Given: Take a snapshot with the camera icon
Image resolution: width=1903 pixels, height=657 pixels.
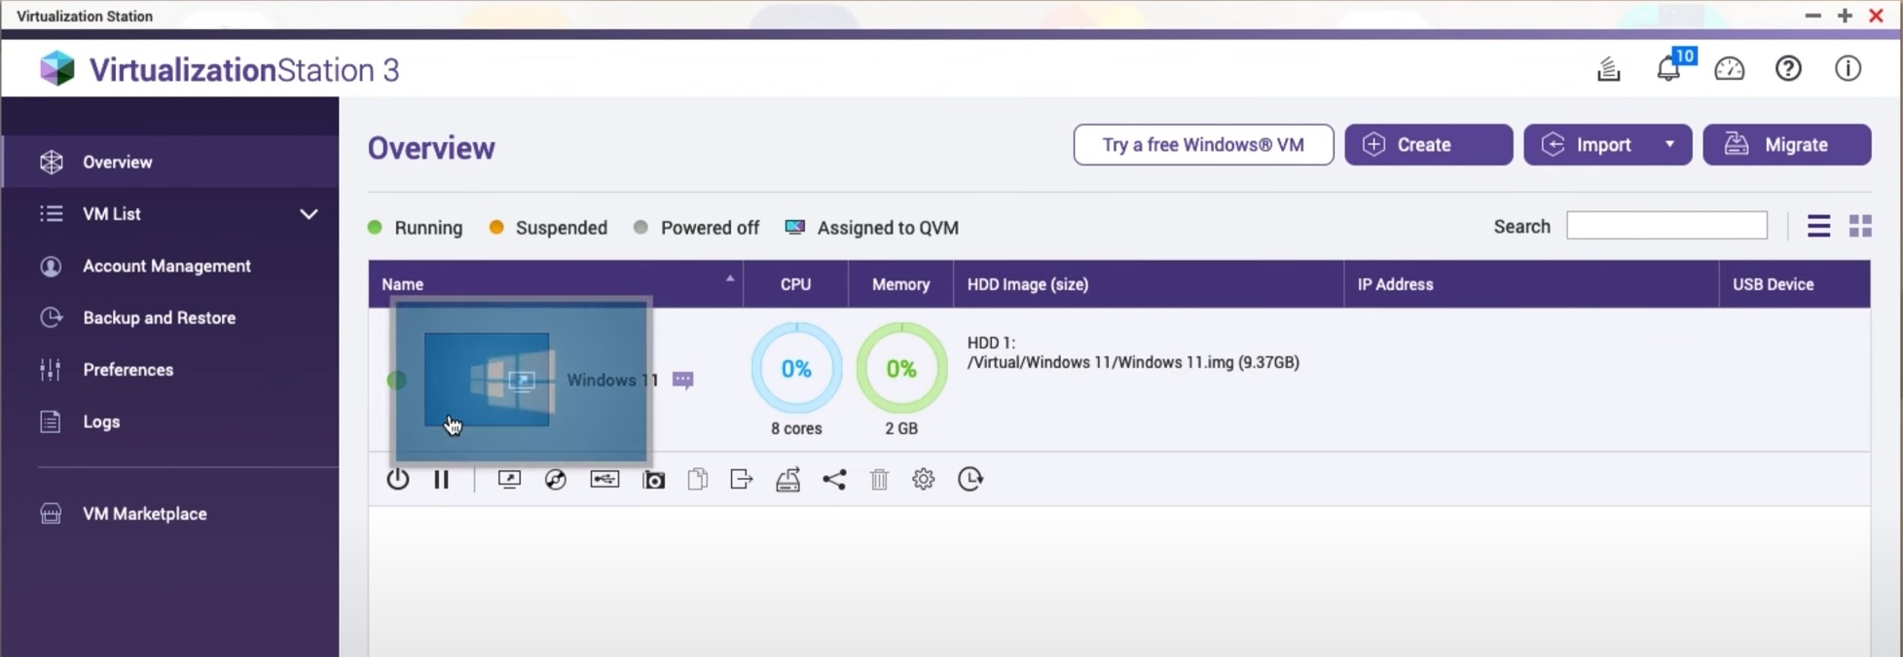Looking at the screenshot, I should [x=654, y=480].
